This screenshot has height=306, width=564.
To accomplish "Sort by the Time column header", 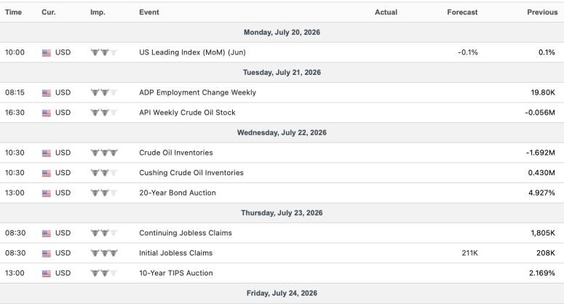I will pyautogui.click(x=13, y=12).
